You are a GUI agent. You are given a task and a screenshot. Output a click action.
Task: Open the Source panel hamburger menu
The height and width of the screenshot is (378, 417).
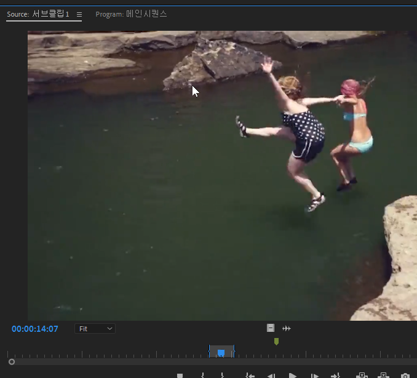(x=79, y=14)
